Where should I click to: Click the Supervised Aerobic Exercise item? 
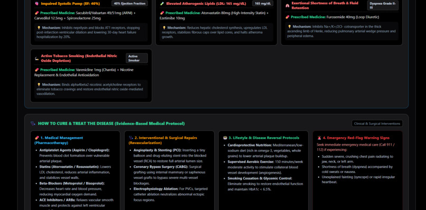265,167
